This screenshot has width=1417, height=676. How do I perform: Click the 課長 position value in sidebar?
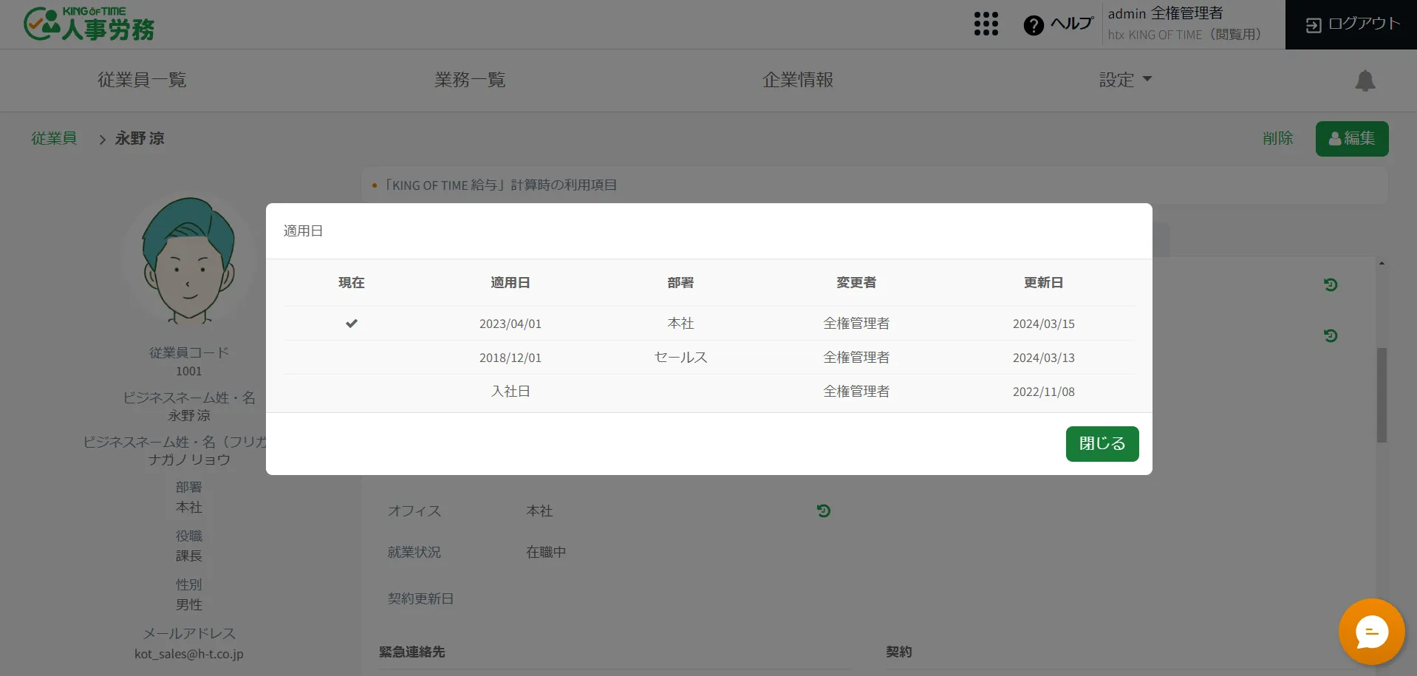click(189, 556)
